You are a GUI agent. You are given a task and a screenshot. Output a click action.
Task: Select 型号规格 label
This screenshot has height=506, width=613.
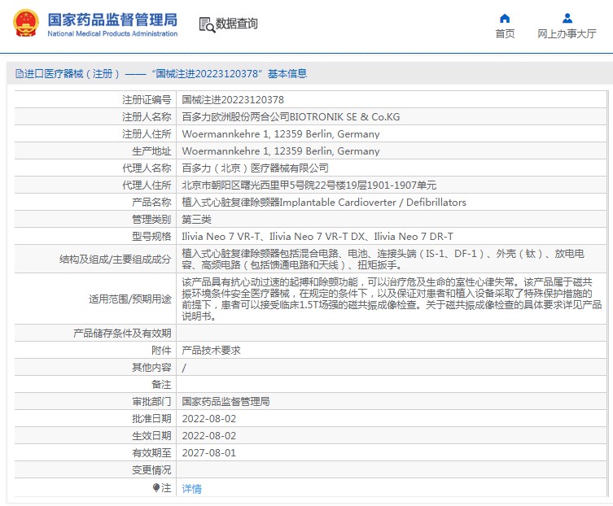click(151, 237)
